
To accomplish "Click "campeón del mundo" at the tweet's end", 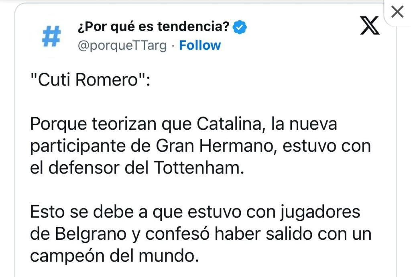I will click(114, 255).
